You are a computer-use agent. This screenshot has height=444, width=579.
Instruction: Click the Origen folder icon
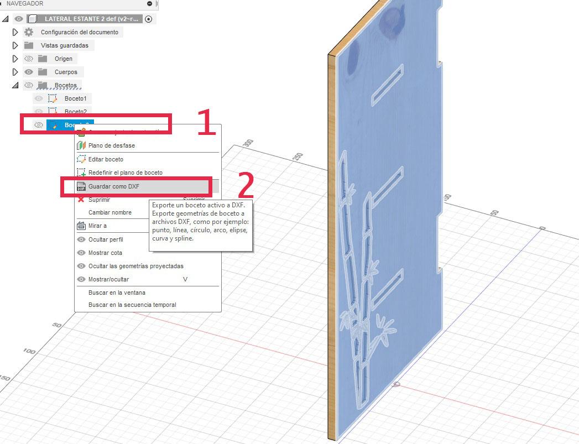(43, 59)
